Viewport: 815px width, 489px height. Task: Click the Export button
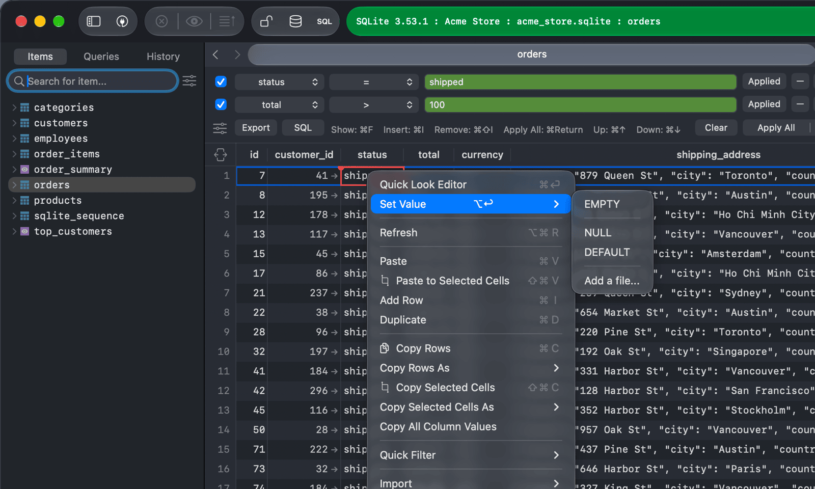tap(256, 128)
